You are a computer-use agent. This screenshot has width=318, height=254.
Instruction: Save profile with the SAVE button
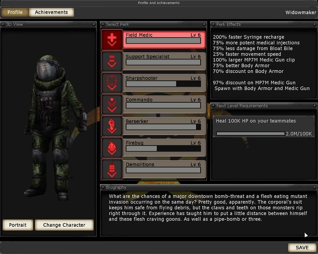[302, 248]
